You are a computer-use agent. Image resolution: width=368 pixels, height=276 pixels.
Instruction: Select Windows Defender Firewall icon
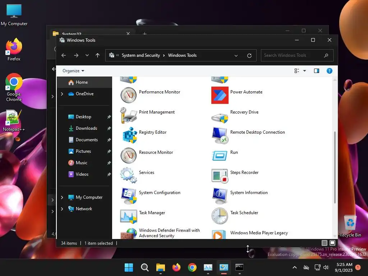pos(128,234)
